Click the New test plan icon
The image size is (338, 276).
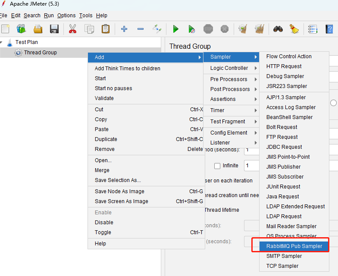click(5, 29)
